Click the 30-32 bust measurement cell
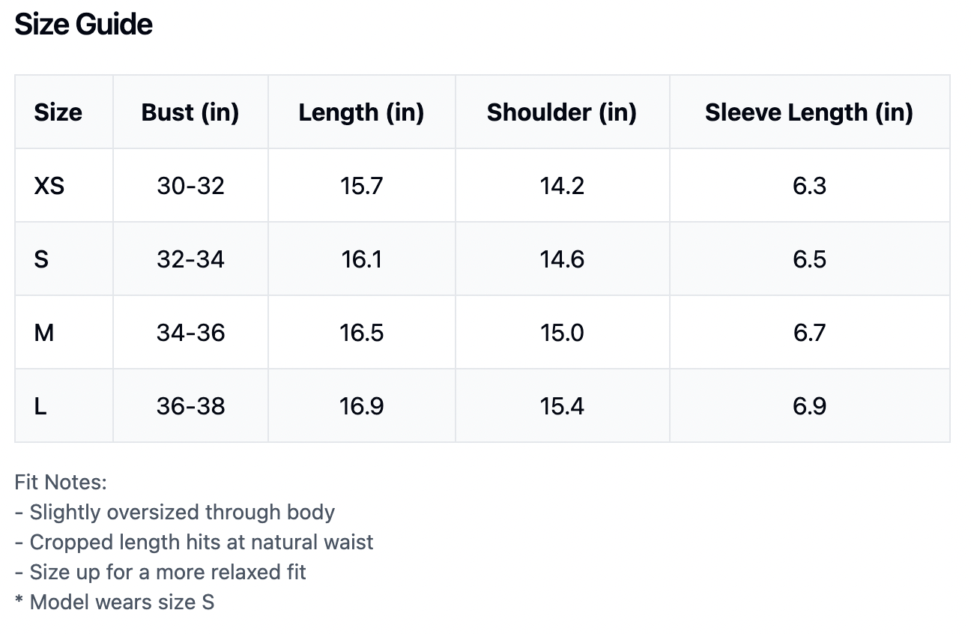The image size is (971, 634). [190, 186]
